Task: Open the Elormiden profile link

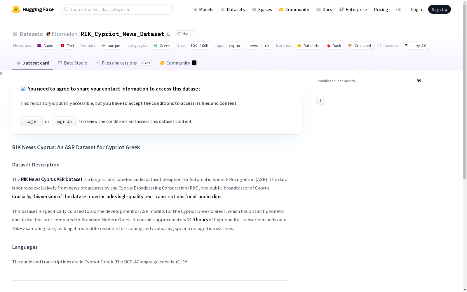Action: pyautogui.click(x=65, y=34)
